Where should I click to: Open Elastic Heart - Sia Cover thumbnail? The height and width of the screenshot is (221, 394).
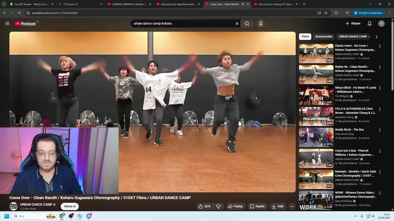(x=316, y=53)
